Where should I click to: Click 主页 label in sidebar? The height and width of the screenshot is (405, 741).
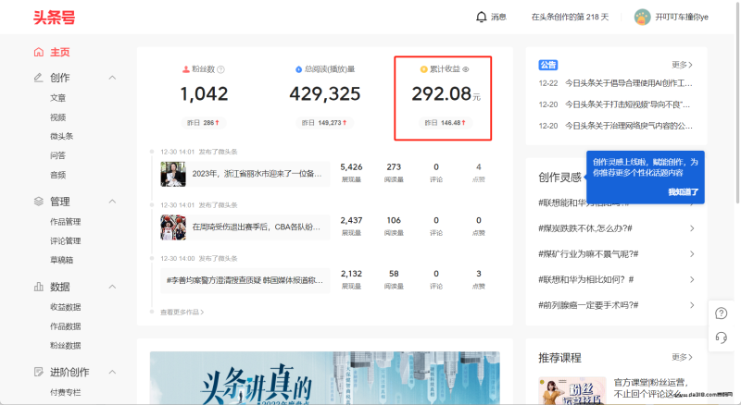click(x=60, y=52)
